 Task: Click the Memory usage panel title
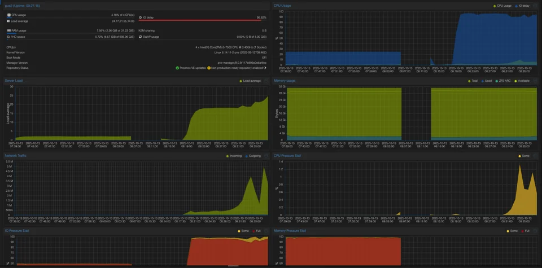pyautogui.click(x=285, y=81)
